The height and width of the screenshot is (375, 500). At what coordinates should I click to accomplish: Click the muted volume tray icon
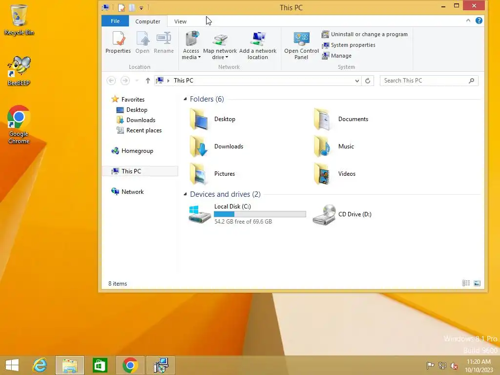coord(454,366)
